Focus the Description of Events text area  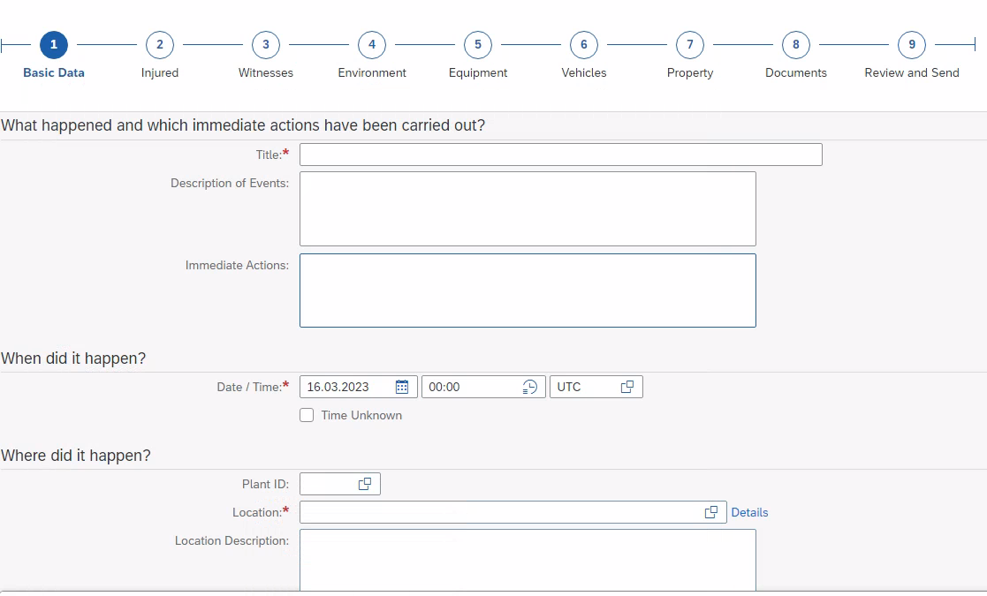coord(528,208)
